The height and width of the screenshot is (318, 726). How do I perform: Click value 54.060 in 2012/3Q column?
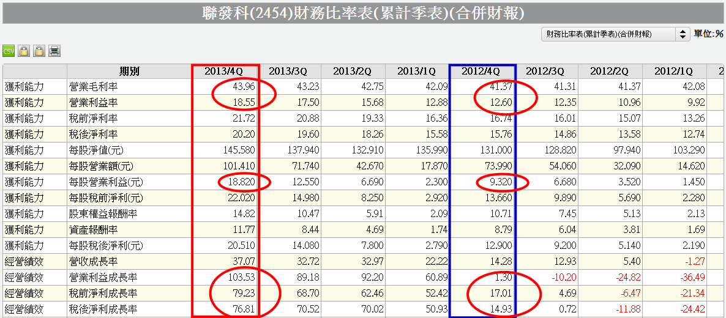coord(563,166)
